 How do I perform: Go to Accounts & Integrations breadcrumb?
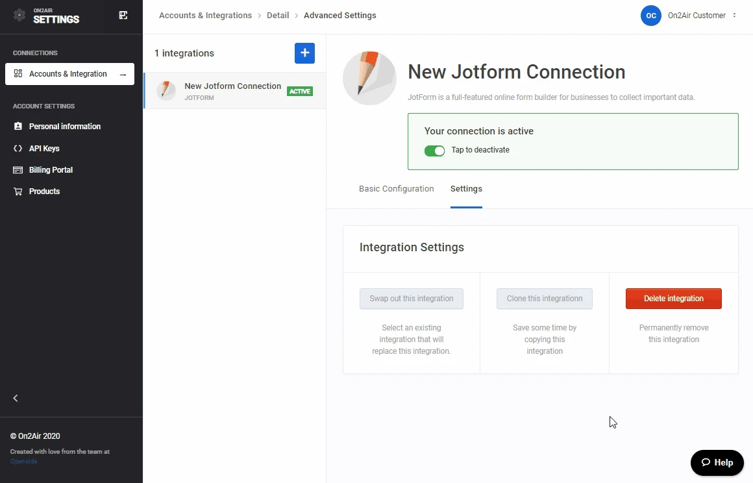click(x=205, y=16)
